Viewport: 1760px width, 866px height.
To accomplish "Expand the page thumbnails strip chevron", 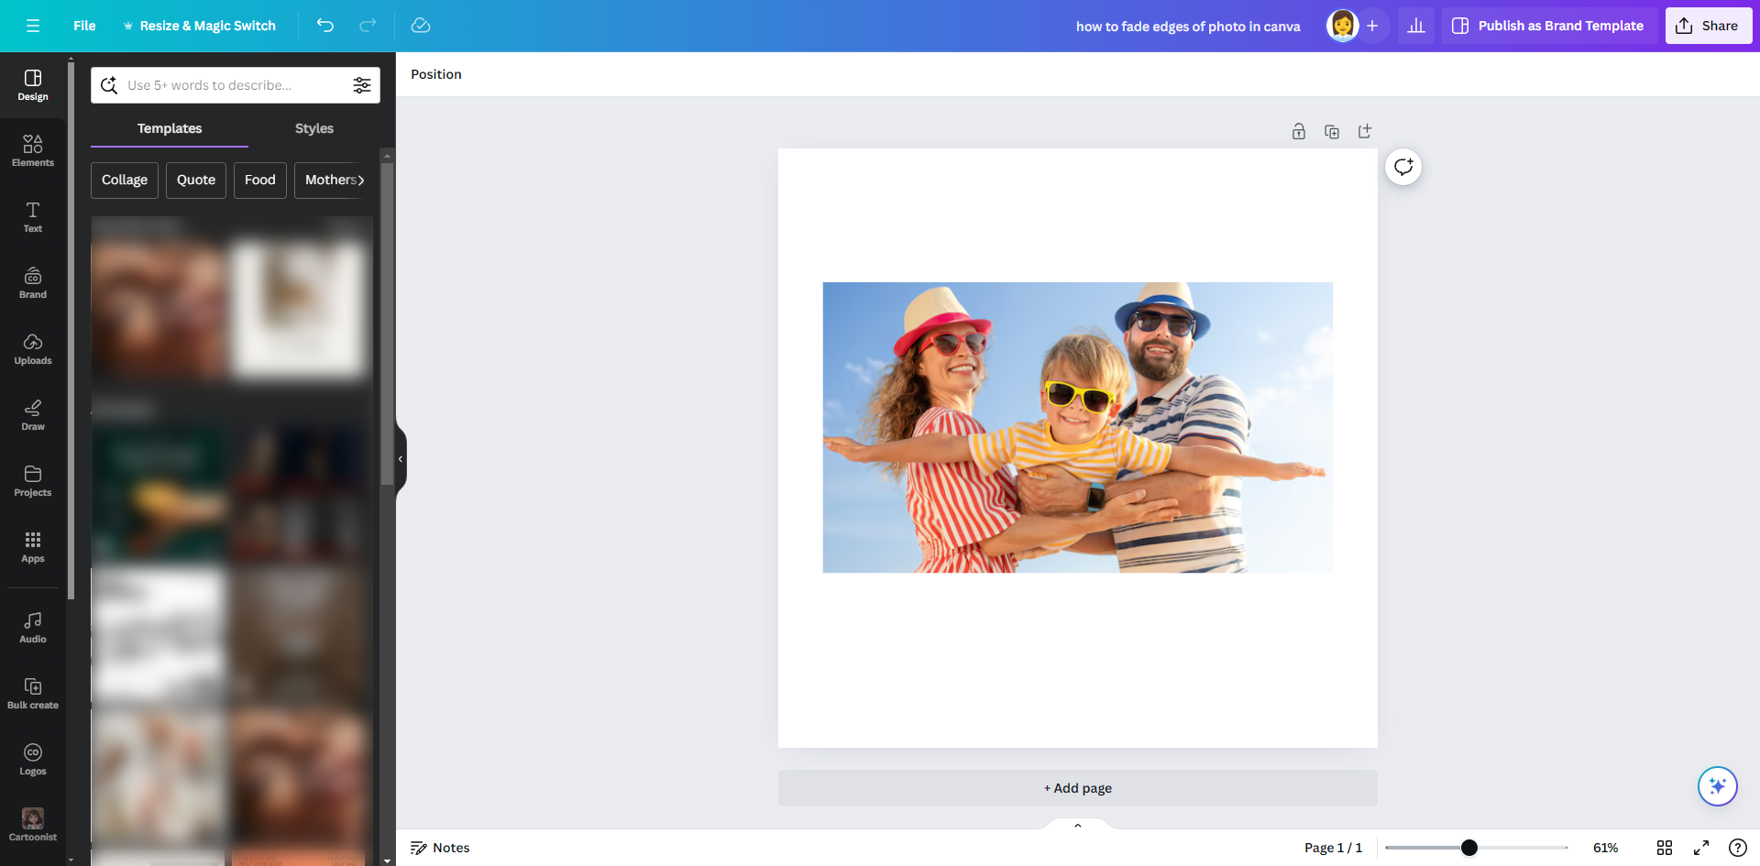I will point(1078,825).
